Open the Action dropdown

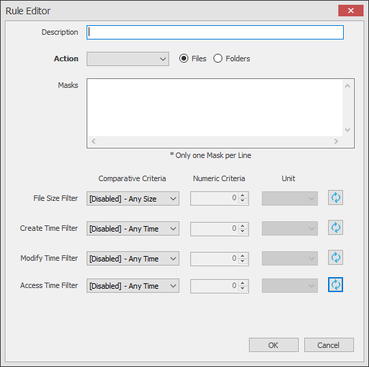[x=128, y=59]
